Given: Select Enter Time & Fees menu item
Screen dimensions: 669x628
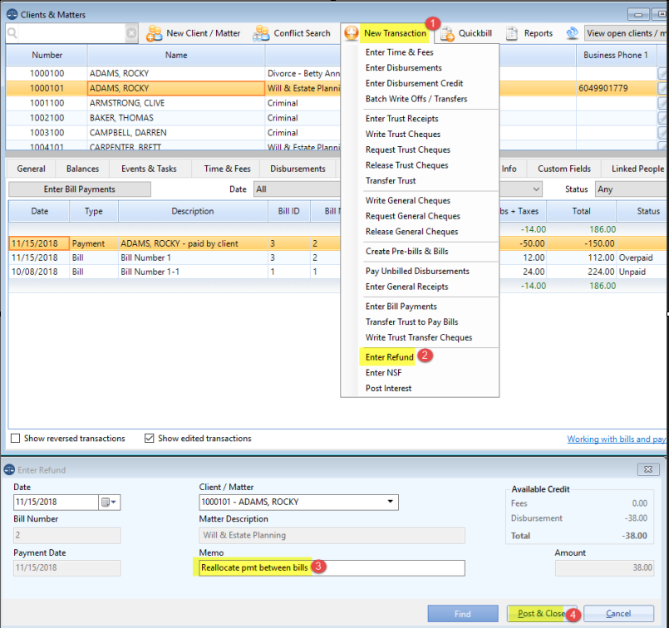Looking at the screenshot, I should (400, 52).
